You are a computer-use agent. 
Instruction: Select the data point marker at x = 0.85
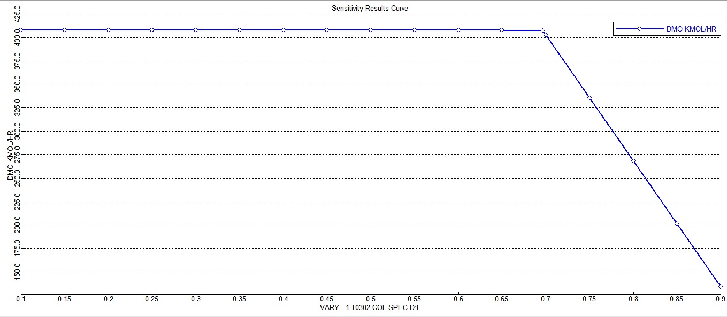point(677,223)
